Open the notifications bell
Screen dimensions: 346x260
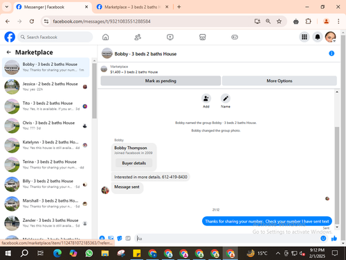click(x=318, y=37)
